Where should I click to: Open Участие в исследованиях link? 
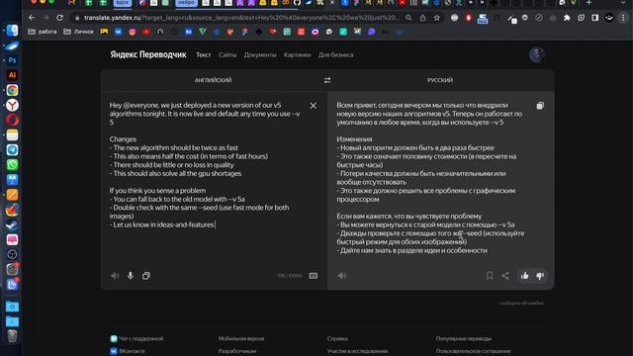pos(358,351)
